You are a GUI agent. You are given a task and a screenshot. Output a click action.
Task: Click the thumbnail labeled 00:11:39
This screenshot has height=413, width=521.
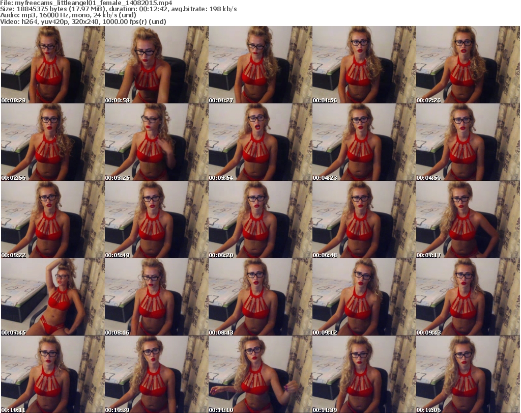364,374
